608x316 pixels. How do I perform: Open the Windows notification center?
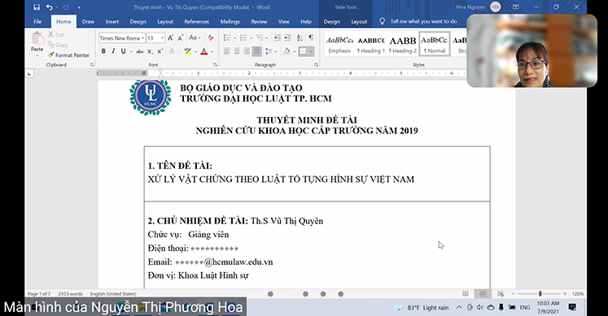(x=572, y=308)
